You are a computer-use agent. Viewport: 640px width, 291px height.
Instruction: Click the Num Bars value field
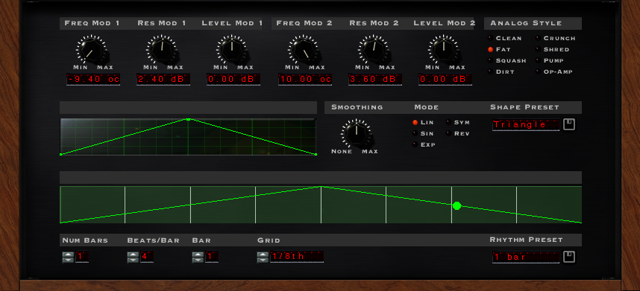82,257
